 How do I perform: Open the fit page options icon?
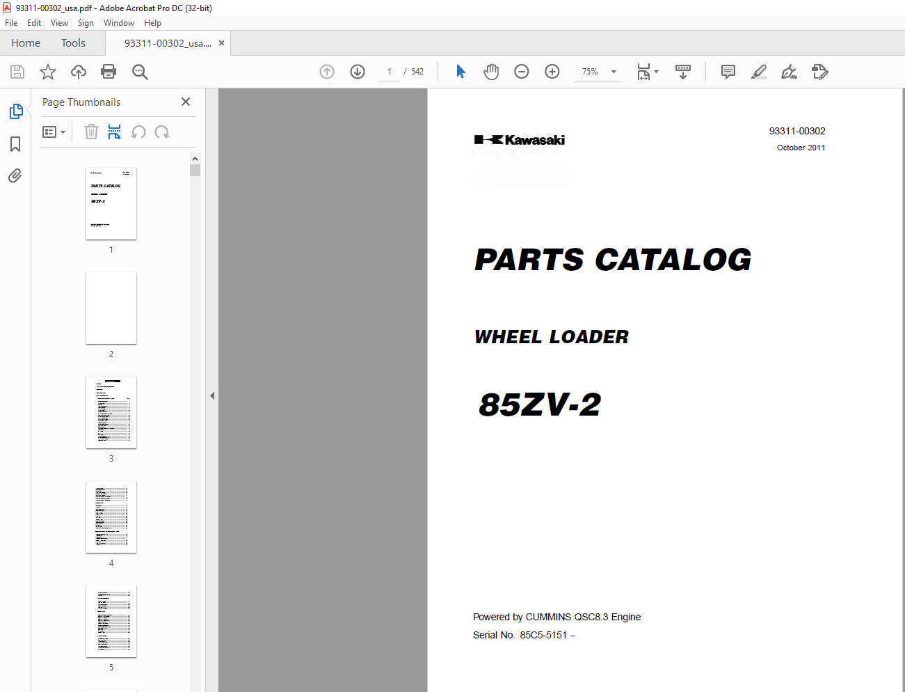[648, 72]
